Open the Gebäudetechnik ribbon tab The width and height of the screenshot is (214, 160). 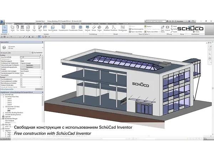(x=30, y=24)
